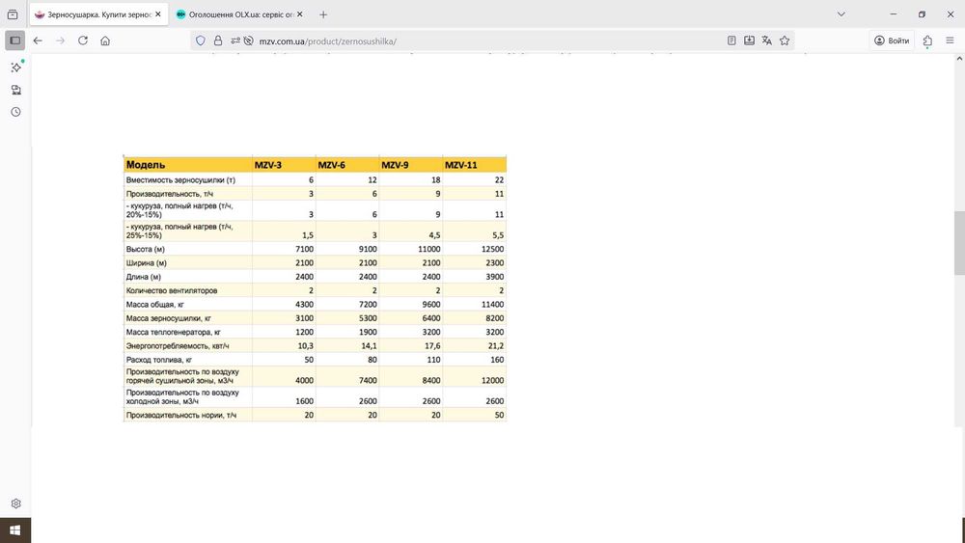This screenshot has height=543, width=965.
Task: Click the forward navigation arrow
Action: coord(60,41)
